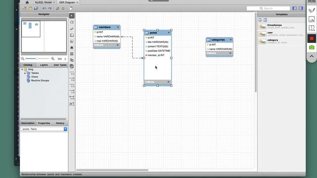Toggle the grid display toolbar button
Image resolution: width=317 pixels, height=178 pixels.
pyautogui.click(x=57, y=8)
